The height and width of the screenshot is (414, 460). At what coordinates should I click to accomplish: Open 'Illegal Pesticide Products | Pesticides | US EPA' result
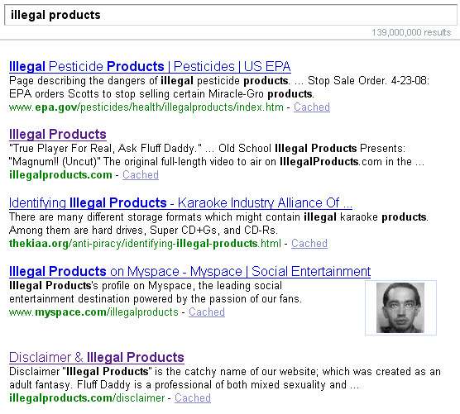click(150, 66)
